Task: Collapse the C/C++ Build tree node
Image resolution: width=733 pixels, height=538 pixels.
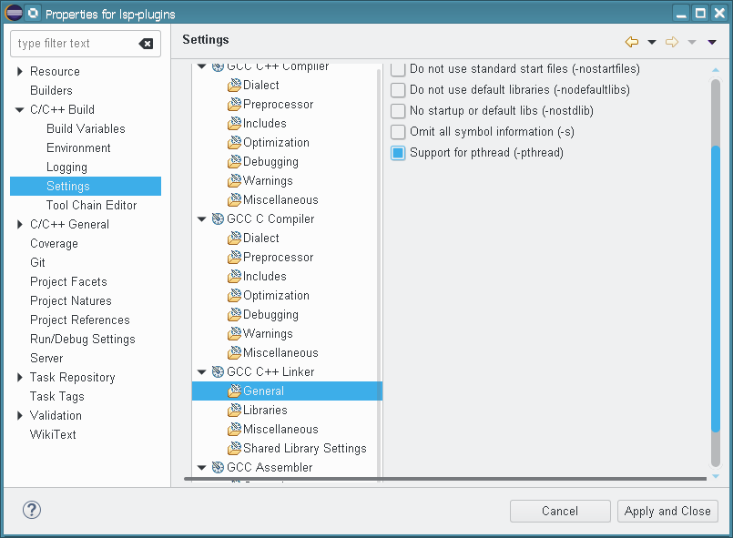Action: tap(20, 110)
